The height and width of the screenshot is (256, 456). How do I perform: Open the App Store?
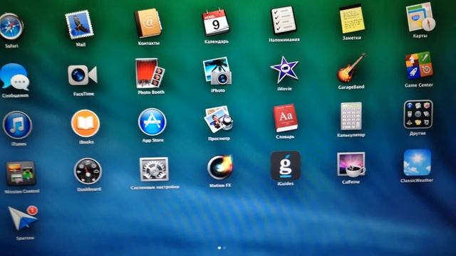click(152, 122)
